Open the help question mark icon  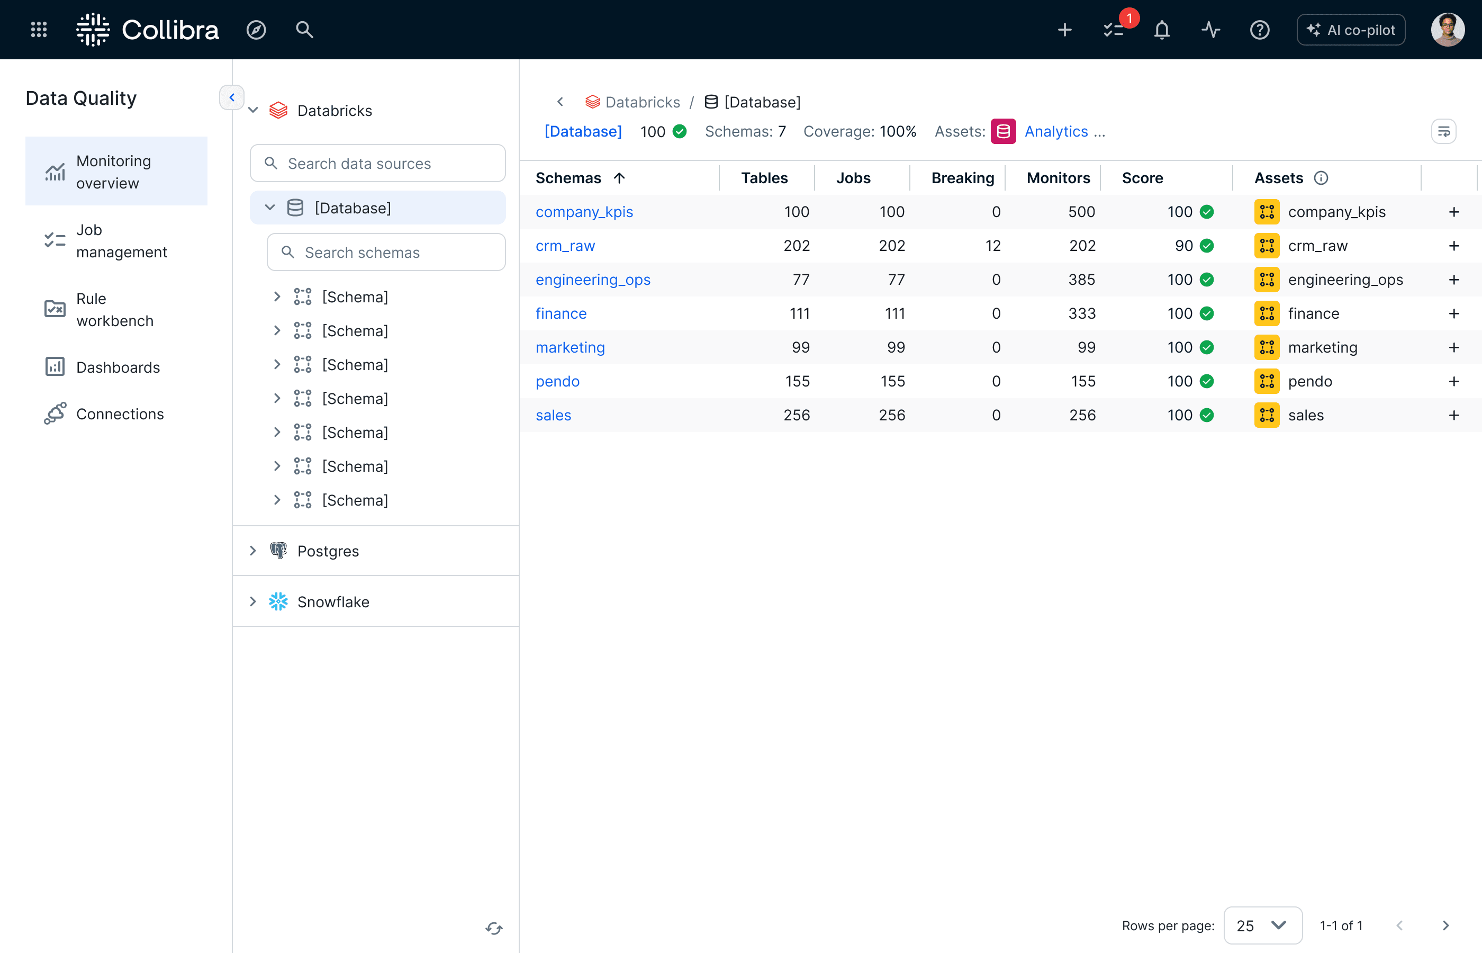click(x=1260, y=30)
